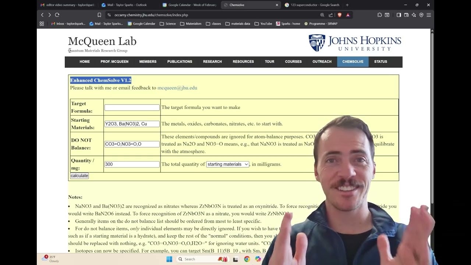Open the browser hamburger menu
The height and width of the screenshot is (265, 471).
[x=429, y=15]
